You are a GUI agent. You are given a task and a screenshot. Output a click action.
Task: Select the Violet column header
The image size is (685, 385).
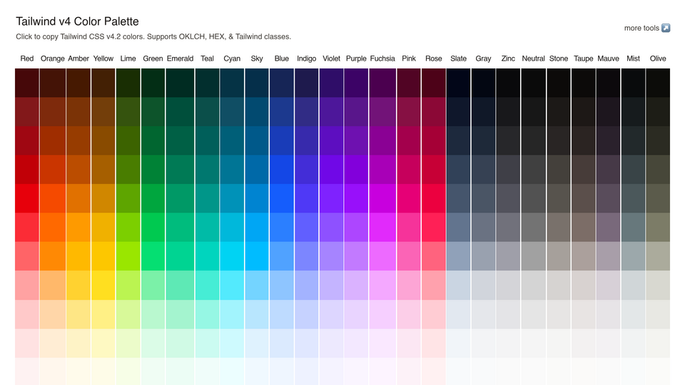tap(332, 58)
